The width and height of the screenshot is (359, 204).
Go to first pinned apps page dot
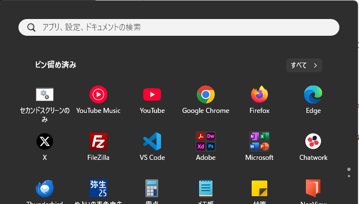coord(349,169)
